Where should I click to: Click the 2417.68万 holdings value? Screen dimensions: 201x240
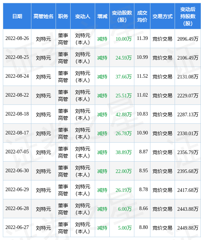[188, 190]
